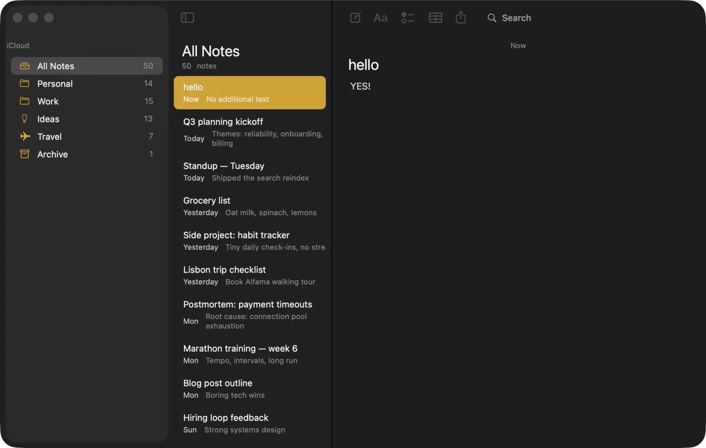Click the '50 notes' count label
706x448 pixels.
pyautogui.click(x=199, y=66)
